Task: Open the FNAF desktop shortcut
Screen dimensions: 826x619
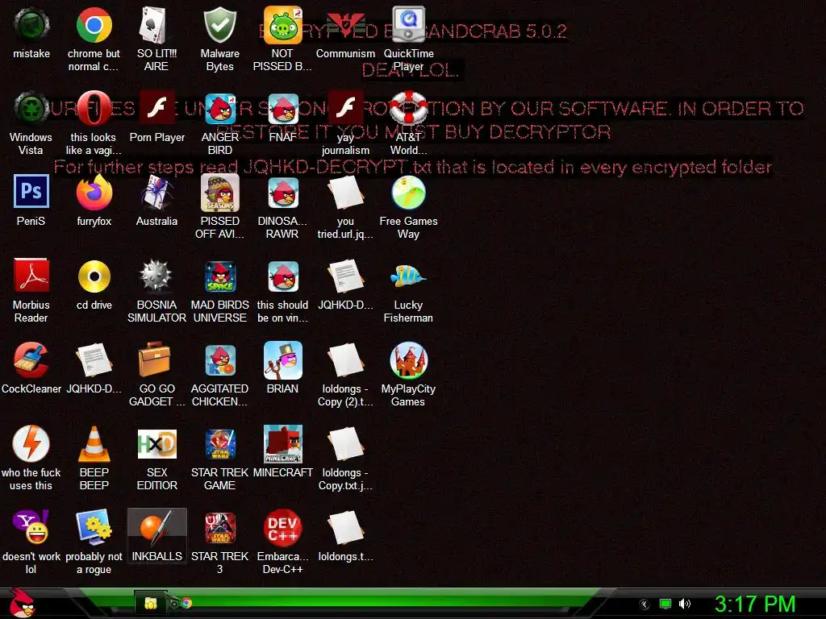Action: (282, 109)
